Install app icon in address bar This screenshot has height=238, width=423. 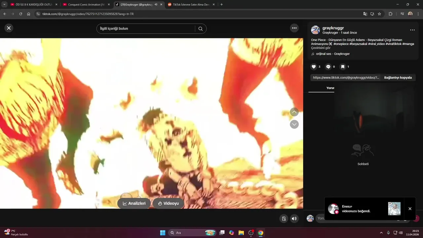(x=372, y=14)
